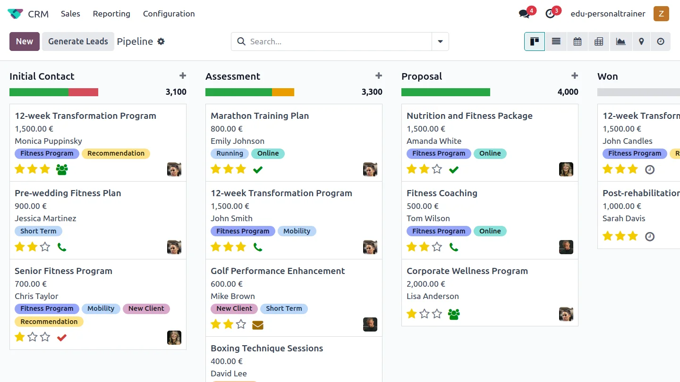Set third star priority on Senior Fitness Program
Viewport: 680px width, 382px height.
click(x=45, y=337)
